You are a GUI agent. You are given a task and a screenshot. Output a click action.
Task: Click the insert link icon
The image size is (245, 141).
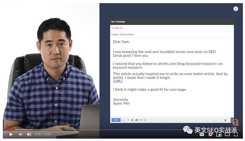point(141,120)
